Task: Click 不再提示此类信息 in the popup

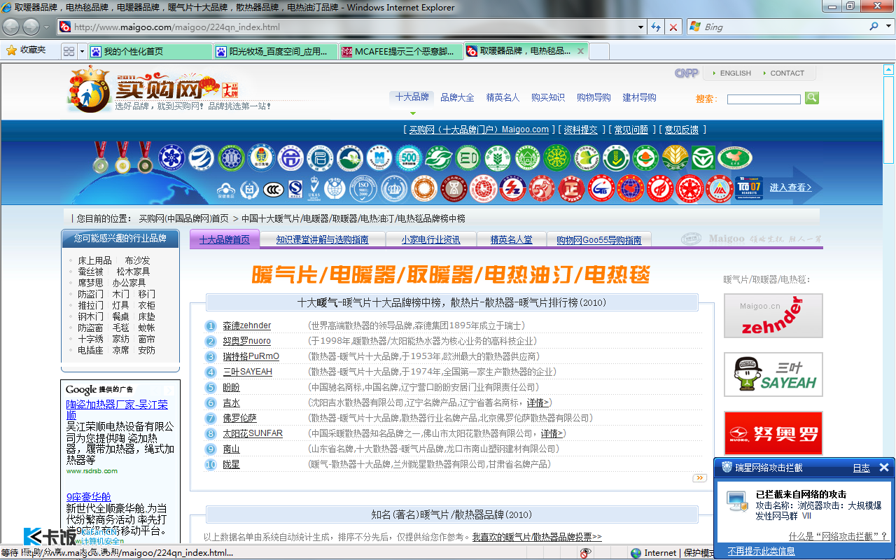Action: 761,552
